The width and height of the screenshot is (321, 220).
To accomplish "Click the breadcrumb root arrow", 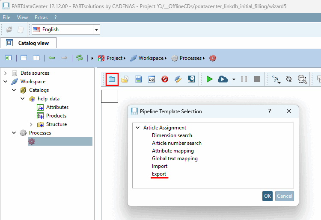I will [92, 58].
